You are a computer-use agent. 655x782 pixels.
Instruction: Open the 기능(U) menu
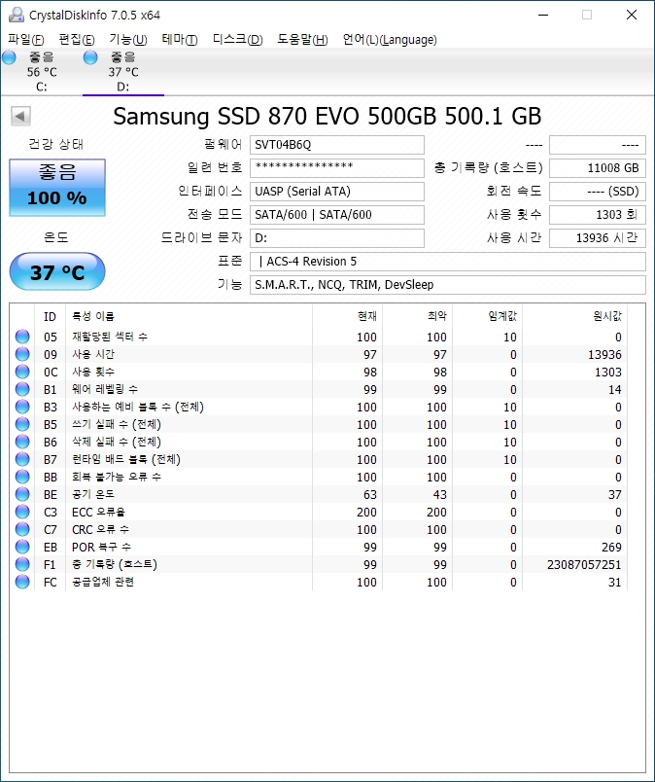click(128, 40)
